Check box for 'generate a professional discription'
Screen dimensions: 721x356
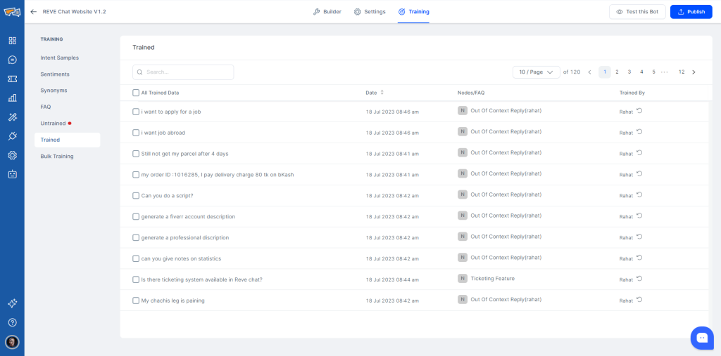coord(136,237)
